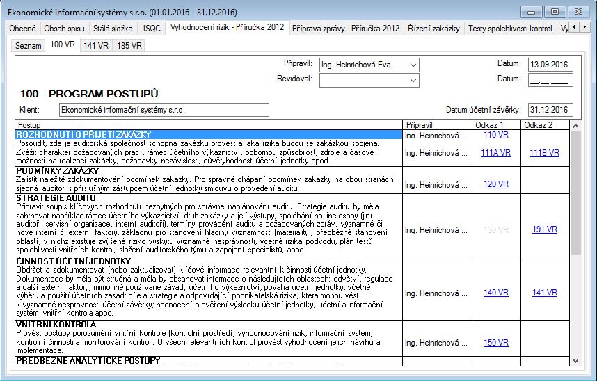This screenshot has height=381, width=597.
Task: Click the Připravil column header
Action: [x=437, y=125]
